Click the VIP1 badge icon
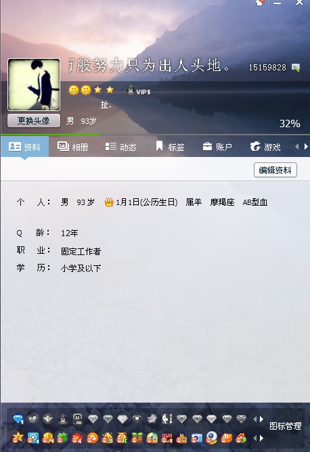Viewport: 310px width, 452px height. coord(139,91)
